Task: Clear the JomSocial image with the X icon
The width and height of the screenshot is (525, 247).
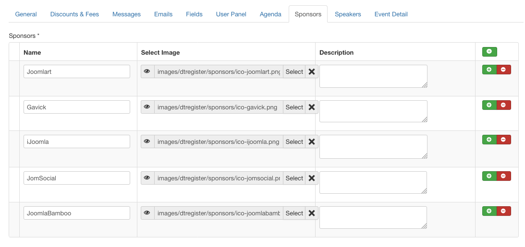Action: (312, 178)
